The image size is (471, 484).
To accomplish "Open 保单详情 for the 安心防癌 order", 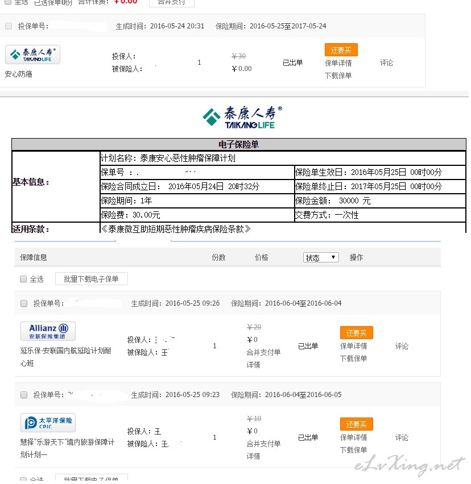I will (x=338, y=63).
